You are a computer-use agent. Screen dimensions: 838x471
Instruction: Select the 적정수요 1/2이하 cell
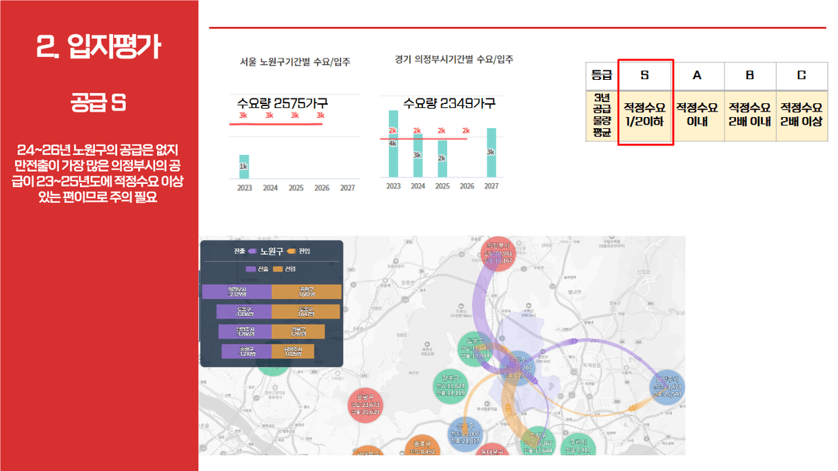[645, 115]
